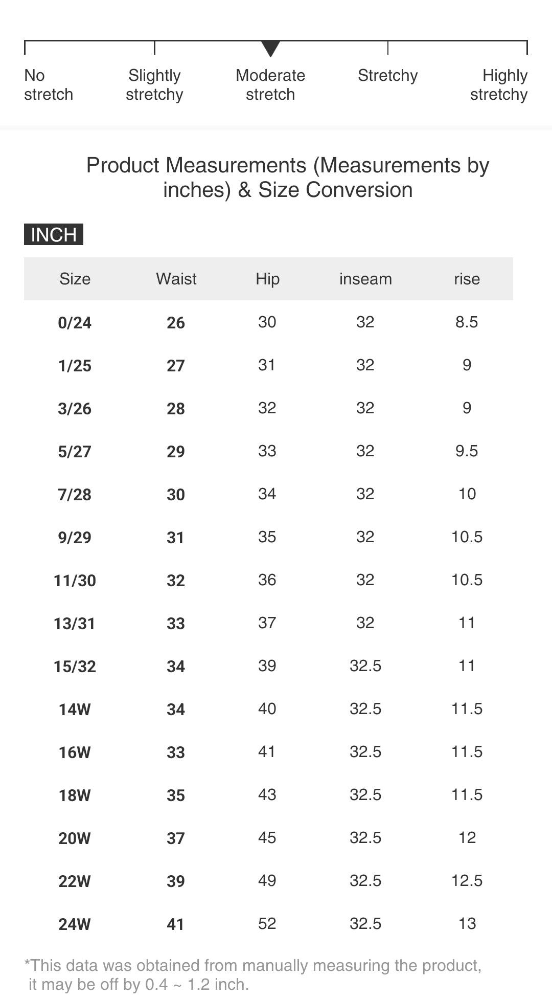
Task: Click the Size column header
Action: tap(75, 279)
